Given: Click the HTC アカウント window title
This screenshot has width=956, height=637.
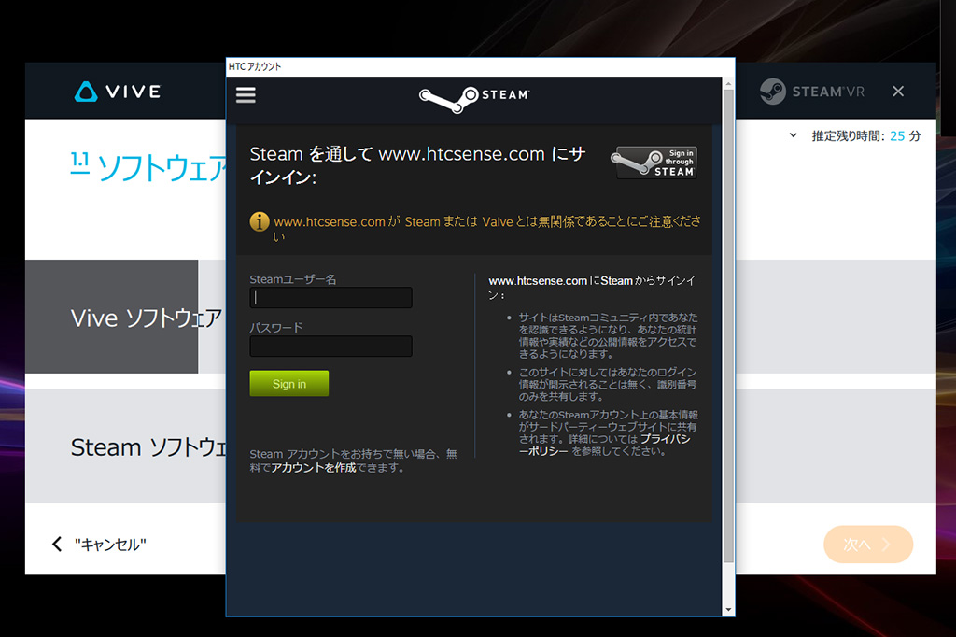Looking at the screenshot, I should point(255,66).
